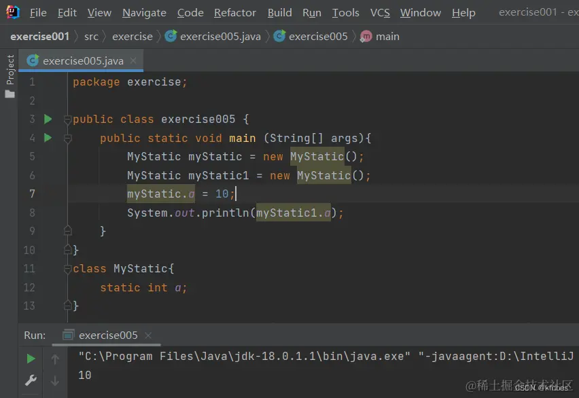
Task: Run class exercise005 from gutter arrow line 3
Action: tap(48, 119)
